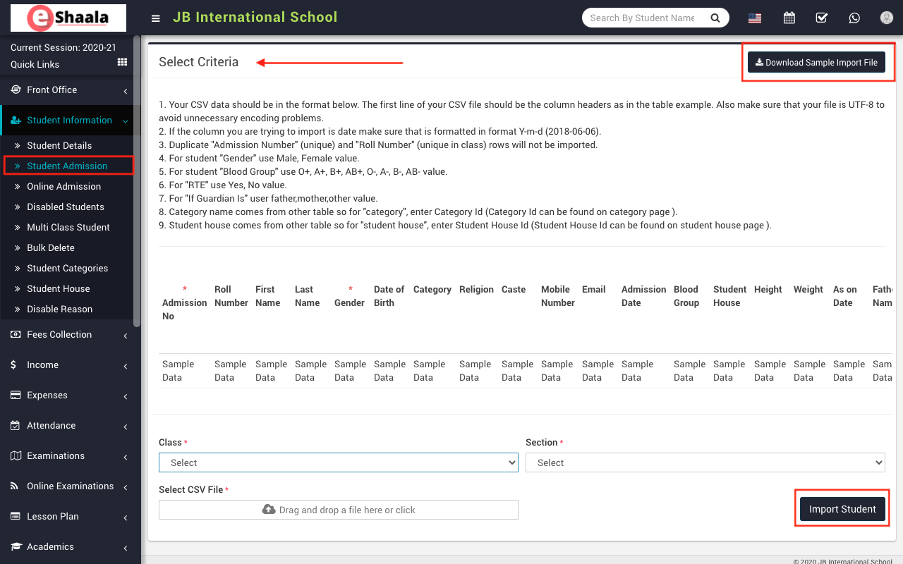Click the CSV file drop zone
This screenshot has height=564, width=903.
point(339,510)
